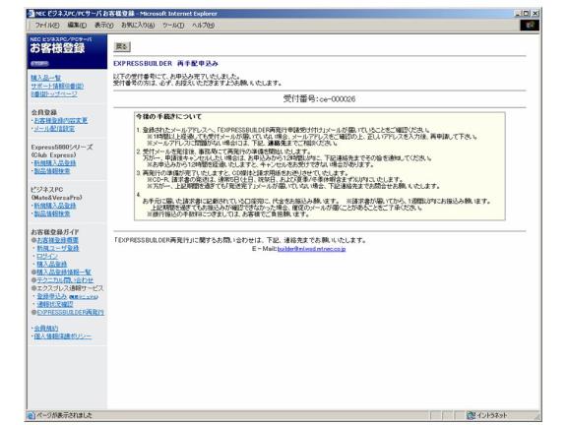The image size is (567, 425).
Task: Click the 今後の手続きについて heading
Action: click(x=168, y=116)
